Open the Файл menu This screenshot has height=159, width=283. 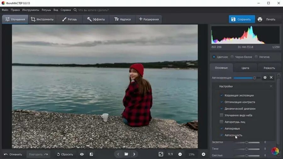tap(5, 10)
